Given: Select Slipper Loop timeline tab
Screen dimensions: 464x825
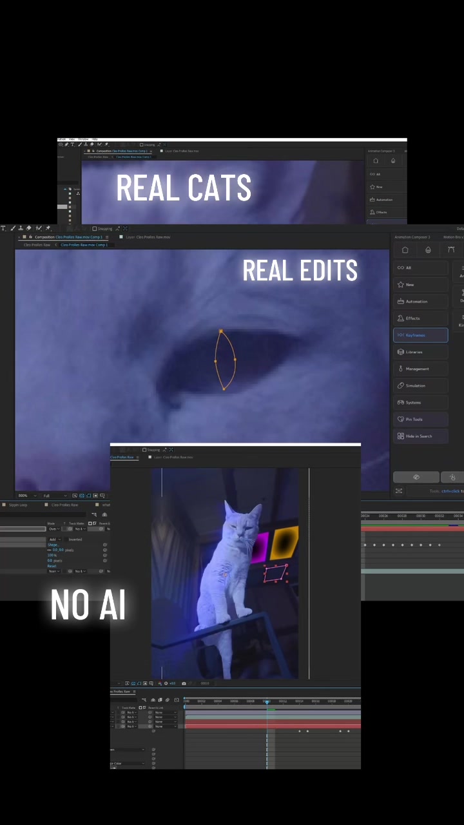Looking at the screenshot, I should click(x=18, y=505).
